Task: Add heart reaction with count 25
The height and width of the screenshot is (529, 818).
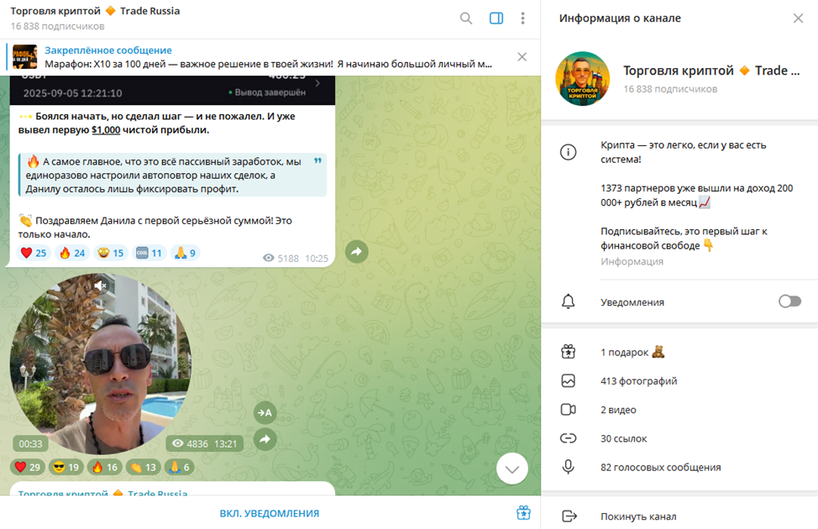Action: [x=34, y=253]
